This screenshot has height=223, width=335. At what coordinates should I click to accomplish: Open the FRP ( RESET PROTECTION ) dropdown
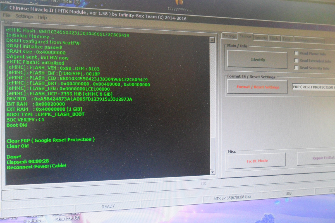point(314,87)
